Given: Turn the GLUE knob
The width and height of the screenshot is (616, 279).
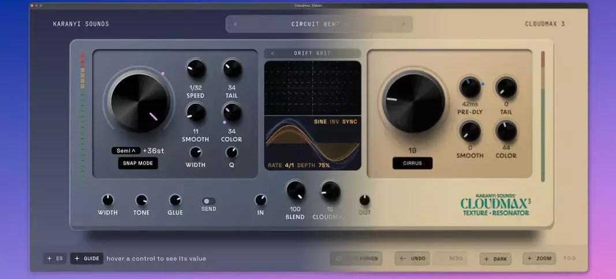Looking at the screenshot, I should click(x=175, y=200).
